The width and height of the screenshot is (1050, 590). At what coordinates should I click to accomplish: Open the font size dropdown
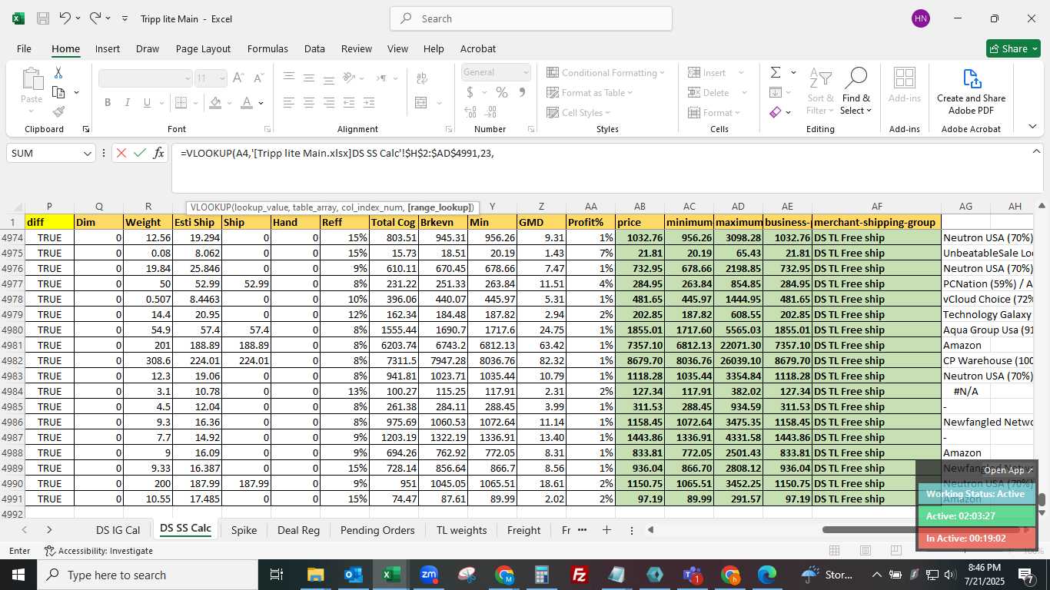pyautogui.click(x=221, y=78)
